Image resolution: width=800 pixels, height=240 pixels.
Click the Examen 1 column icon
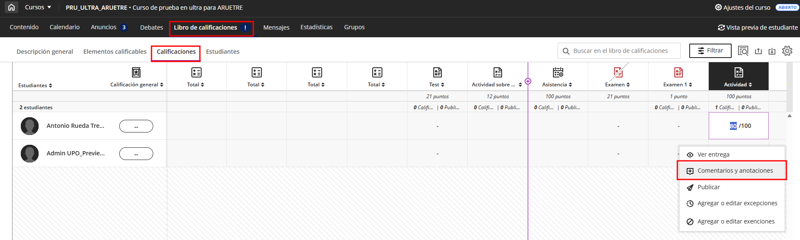(x=678, y=72)
